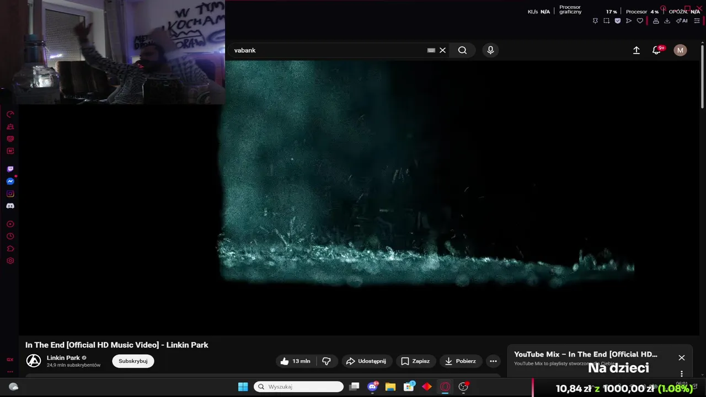Submit search with magnifier button
The width and height of the screenshot is (706, 397).
[x=462, y=50]
